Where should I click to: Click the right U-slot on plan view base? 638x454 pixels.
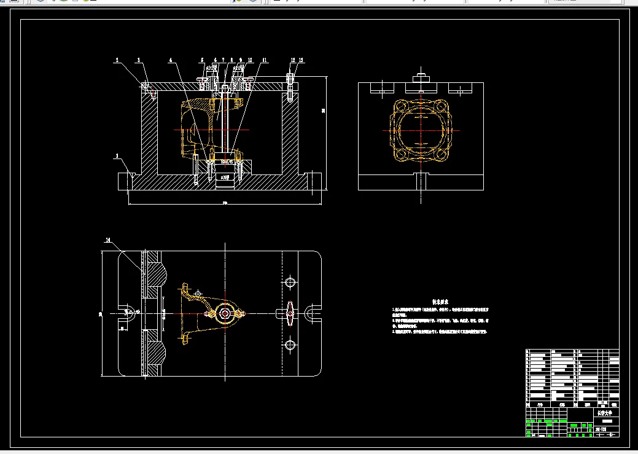313,313
